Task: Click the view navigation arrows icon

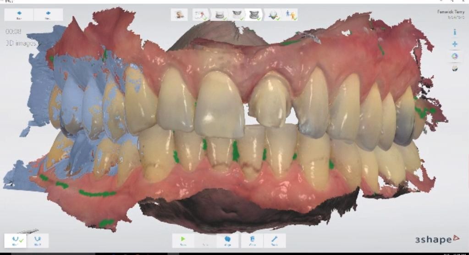Action: coord(455,44)
